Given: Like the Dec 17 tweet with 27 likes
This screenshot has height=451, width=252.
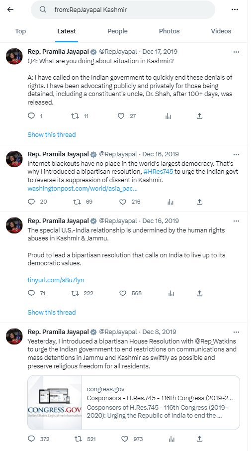Looking at the screenshot, I should (x=121, y=116).
